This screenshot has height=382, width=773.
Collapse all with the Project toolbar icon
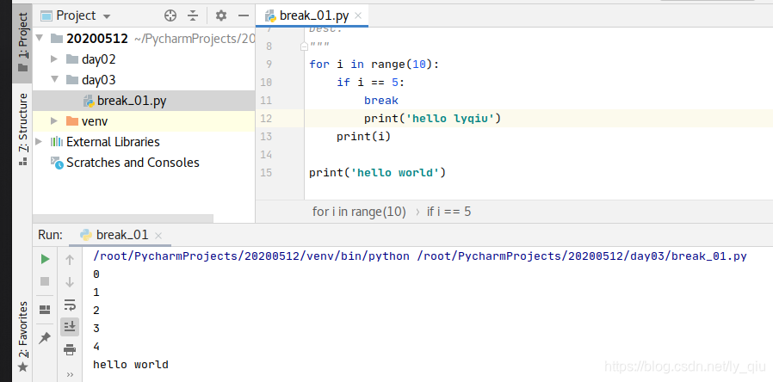pyautogui.click(x=193, y=15)
